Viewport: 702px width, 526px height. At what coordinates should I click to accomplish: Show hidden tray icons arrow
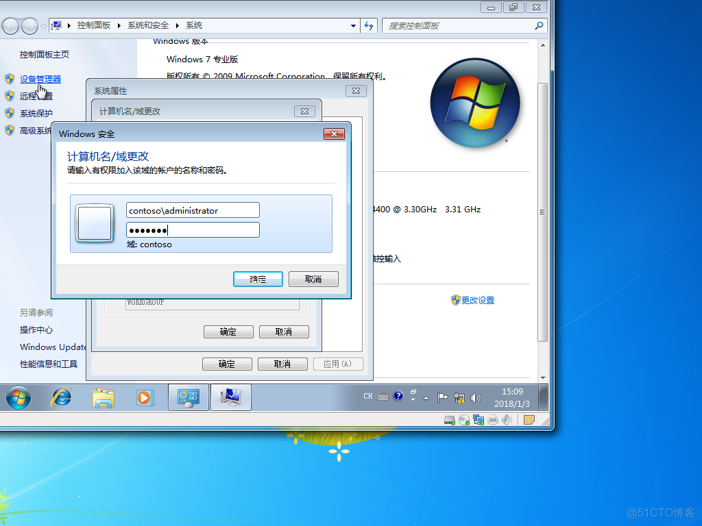coord(426,398)
